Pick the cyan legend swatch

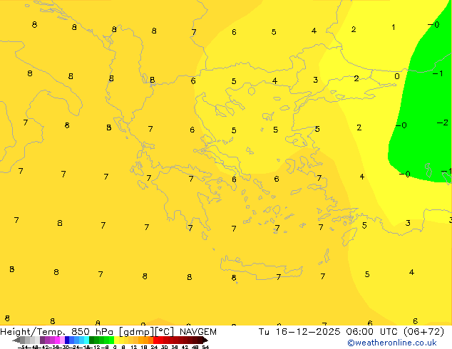click(86, 340)
